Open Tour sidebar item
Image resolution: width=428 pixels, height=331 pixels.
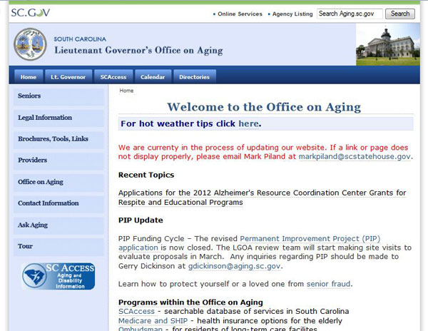(58, 246)
